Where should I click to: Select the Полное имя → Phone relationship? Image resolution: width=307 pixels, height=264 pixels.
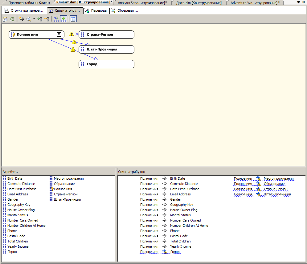160,231
